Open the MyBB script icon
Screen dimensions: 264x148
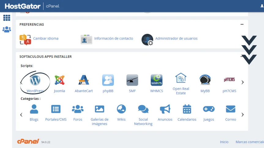205,80
